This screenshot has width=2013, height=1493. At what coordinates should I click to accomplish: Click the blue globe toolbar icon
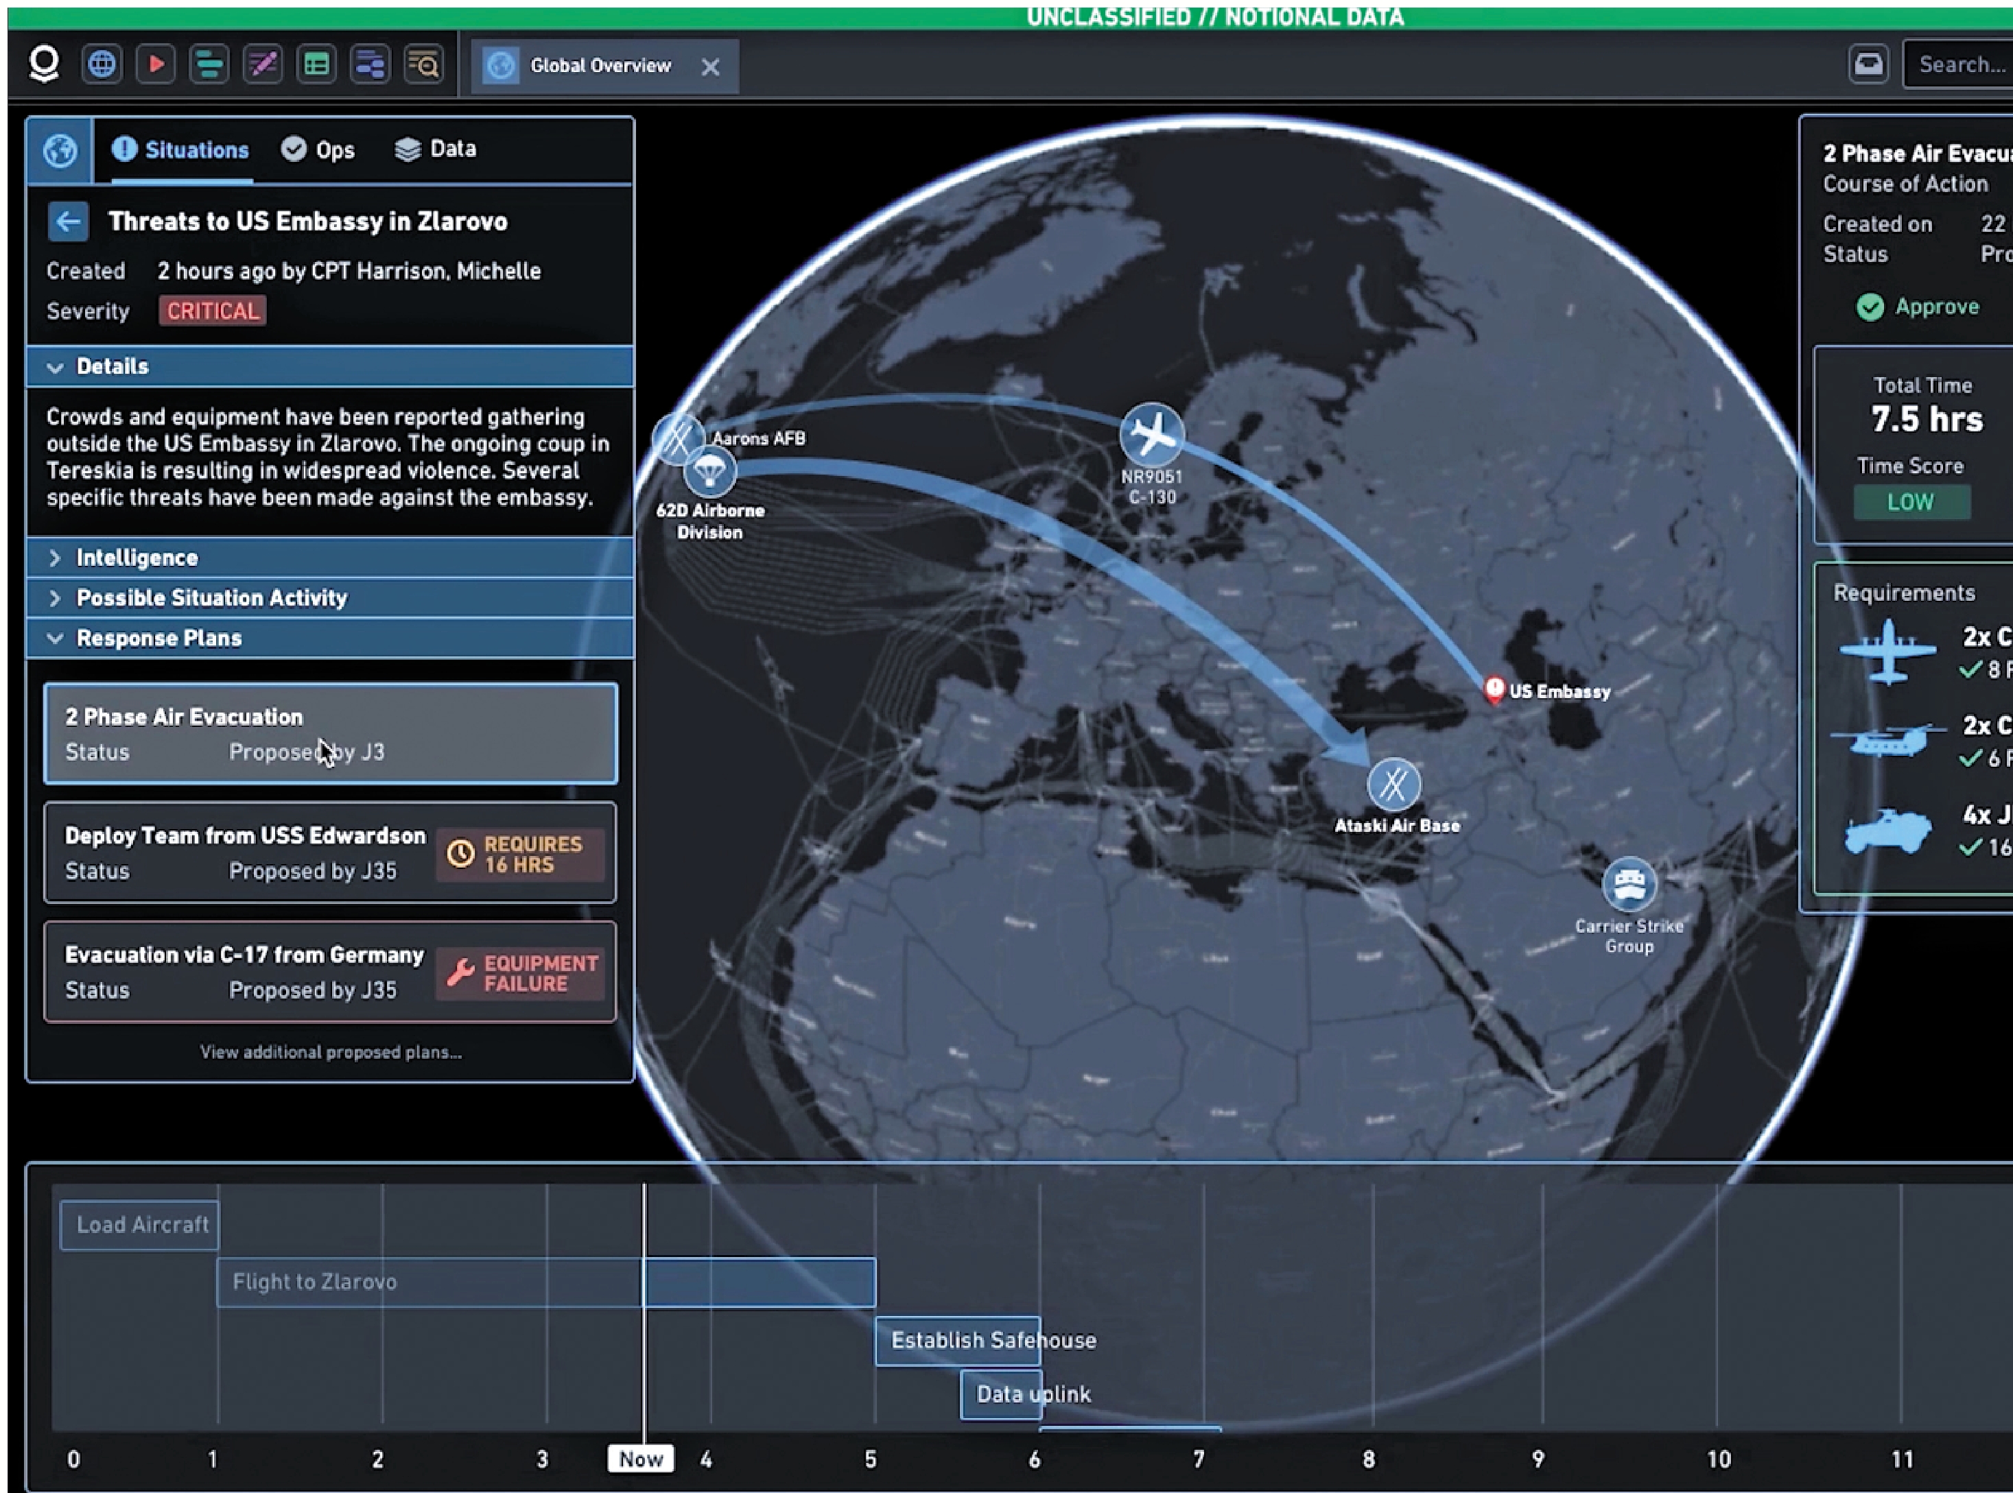(x=102, y=64)
